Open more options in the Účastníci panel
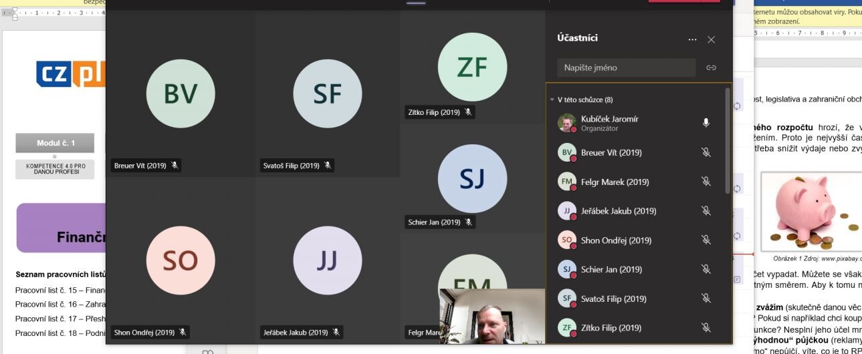Image resolution: width=862 pixels, height=354 pixels. 692,39
